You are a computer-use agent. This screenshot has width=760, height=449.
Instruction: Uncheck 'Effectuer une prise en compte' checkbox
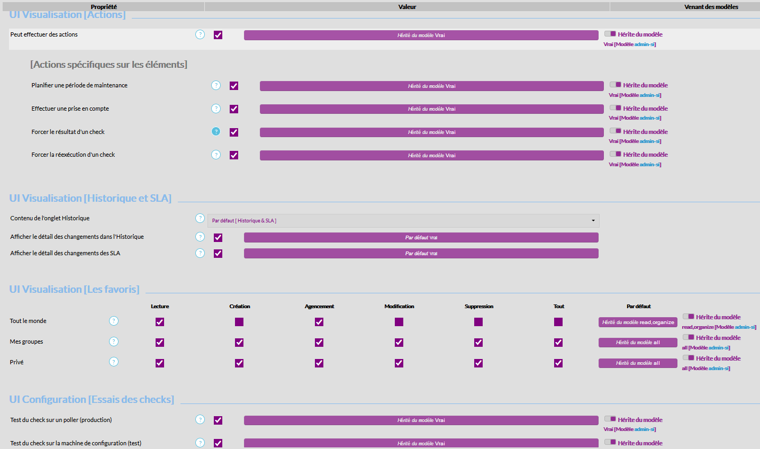tap(234, 109)
